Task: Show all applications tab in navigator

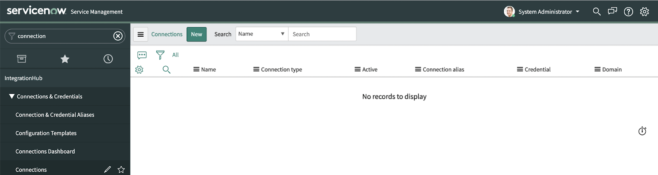Action: pyautogui.click(x=22, y=59)
